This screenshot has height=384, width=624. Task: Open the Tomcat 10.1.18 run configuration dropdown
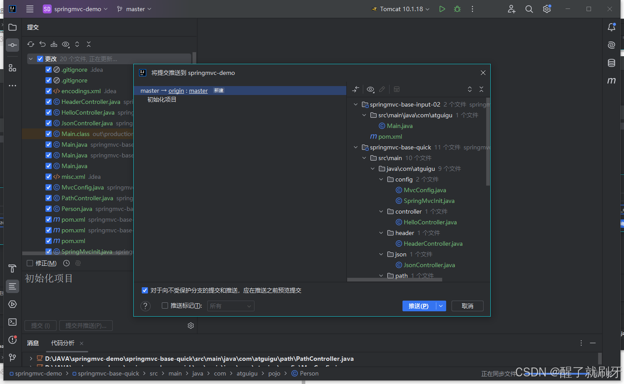400,9
